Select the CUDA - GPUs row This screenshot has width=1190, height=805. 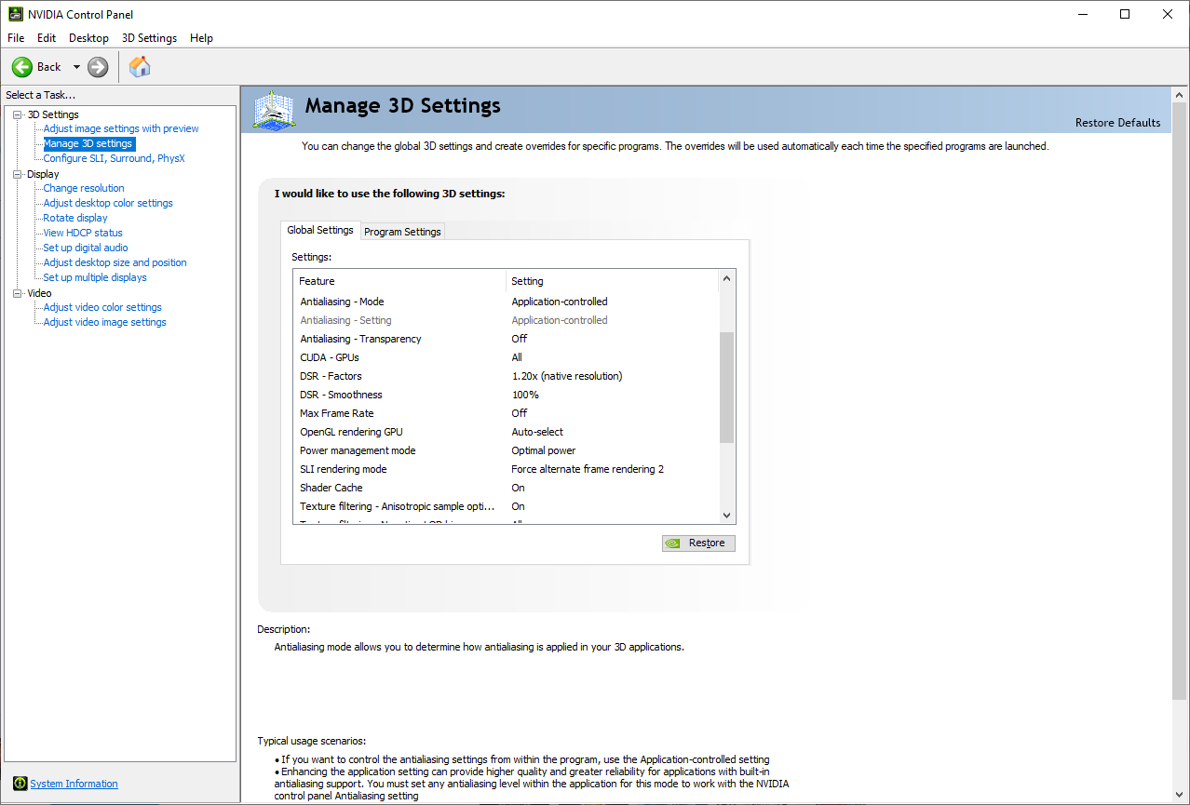click(x=506, y=357)
